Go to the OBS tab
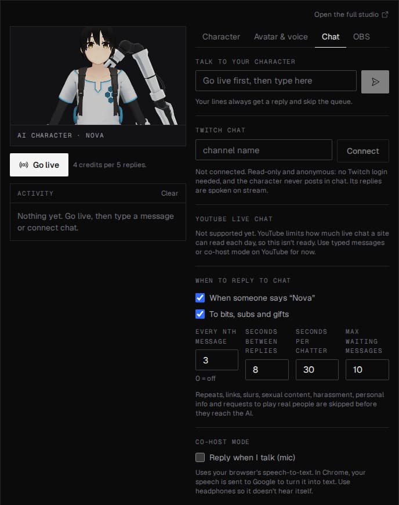The image size is (399, 505). tap(361, 37)
